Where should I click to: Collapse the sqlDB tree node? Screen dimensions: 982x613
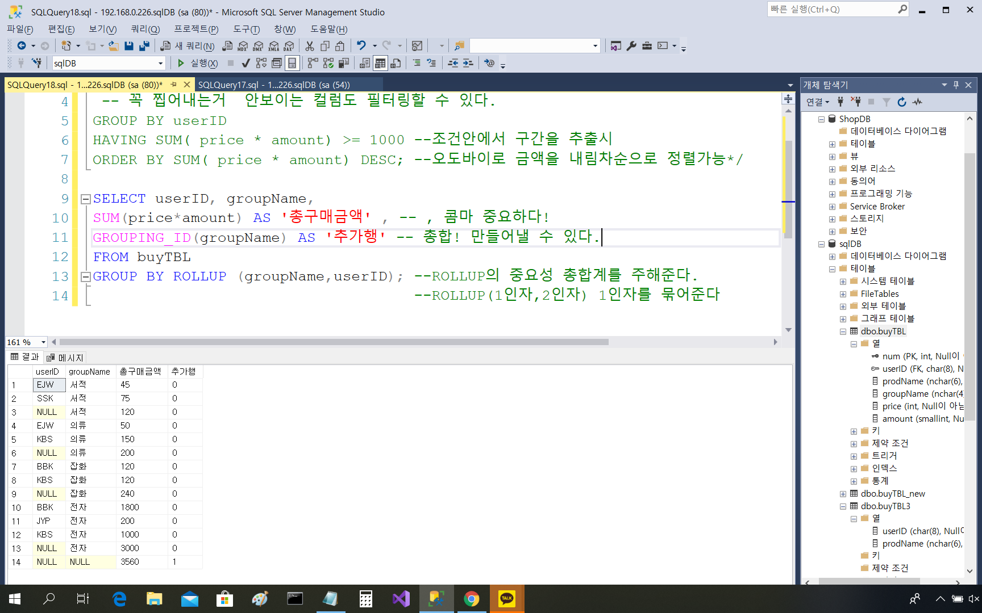coord(821,244)
